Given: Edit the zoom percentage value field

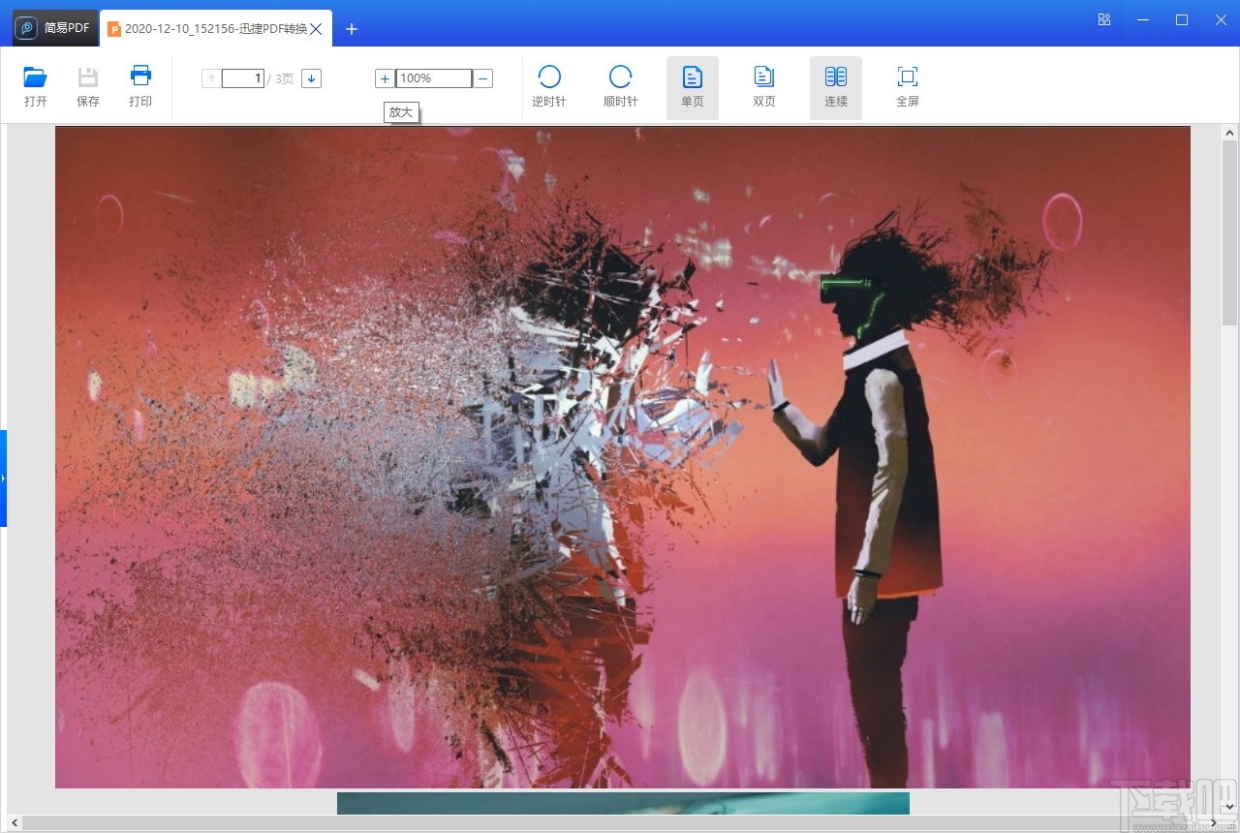Looking at the screenshot, I should click(x=431, y=77).
